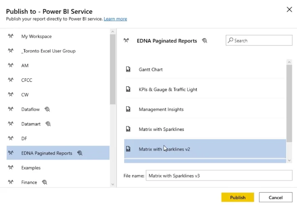Click report list scroll up arrow
This screenshot has width=297, height=205.
pyautogui.click(x=289, y=62)
